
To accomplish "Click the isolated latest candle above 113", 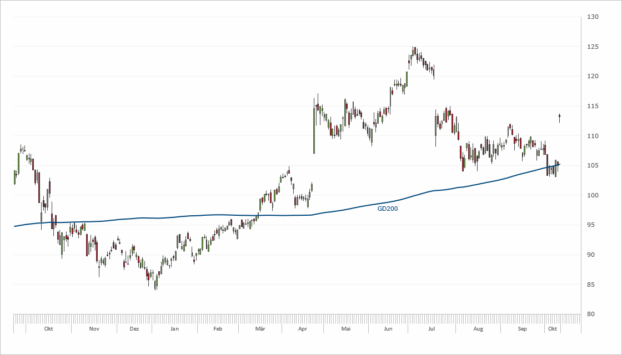I will [x=559, y=116].
